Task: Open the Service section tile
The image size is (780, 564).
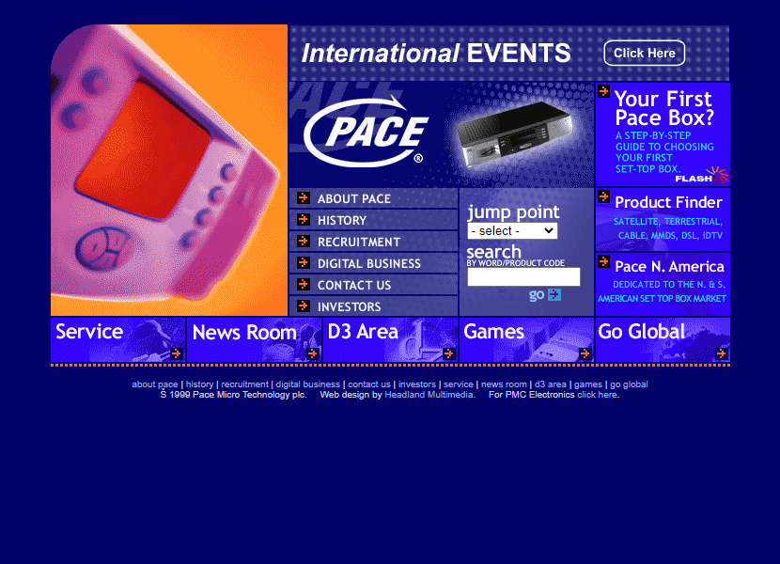Action: pyautogui.click(x=117, y=339)
